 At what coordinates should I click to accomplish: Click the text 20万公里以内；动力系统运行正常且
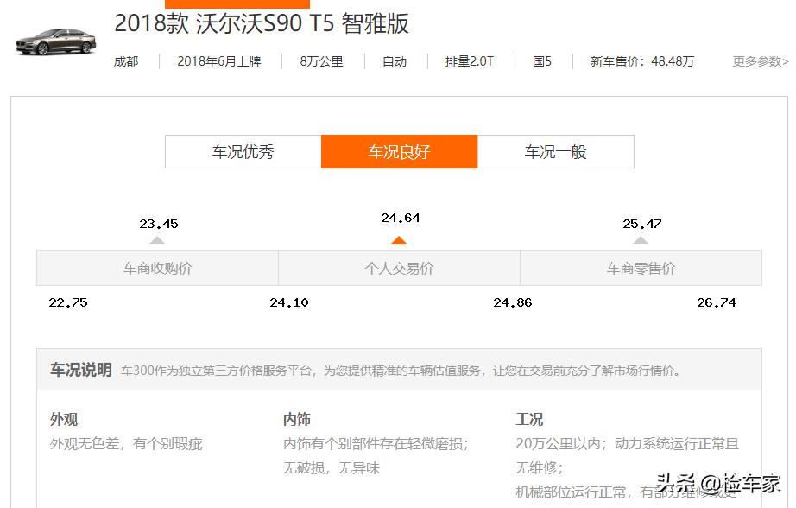[x=627, y=444]
